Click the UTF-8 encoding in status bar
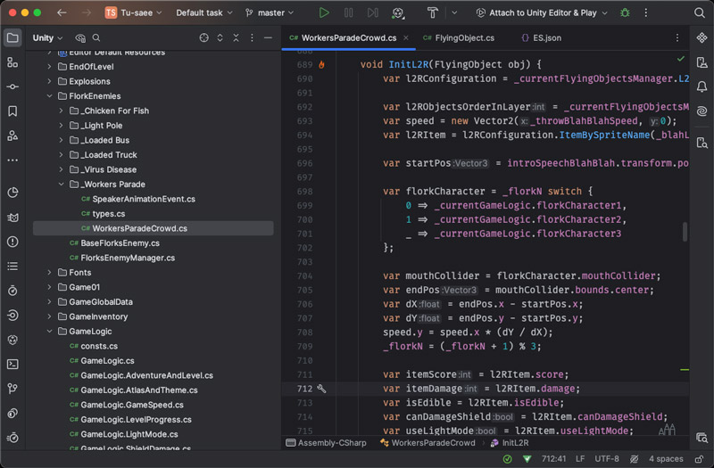 [x=606, y=458]
